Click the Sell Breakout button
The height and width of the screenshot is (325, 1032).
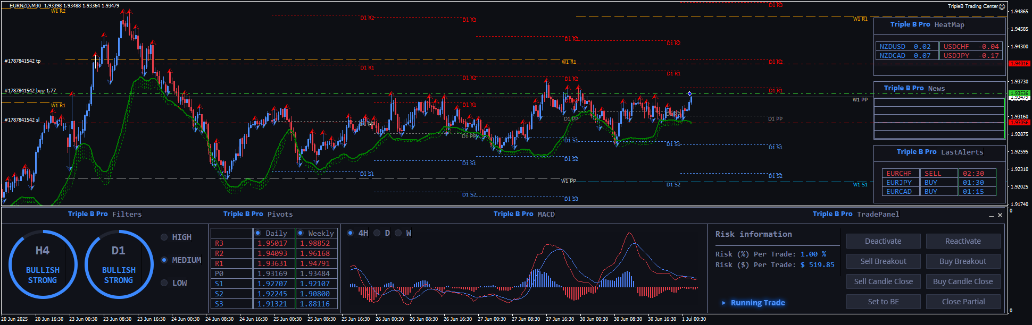tap(883, 261)
